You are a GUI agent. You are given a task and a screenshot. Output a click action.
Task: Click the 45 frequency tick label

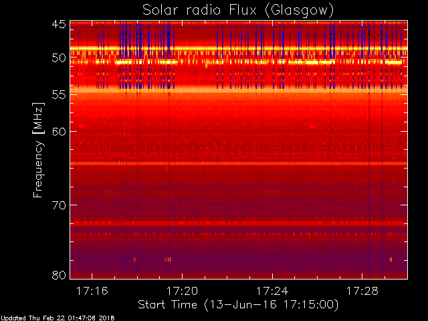click(x=59, y=24)
